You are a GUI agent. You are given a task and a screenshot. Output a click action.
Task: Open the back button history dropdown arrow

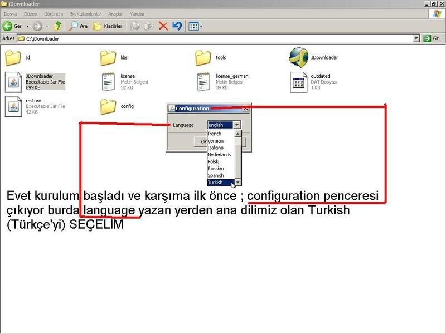[x=27, y=26]
